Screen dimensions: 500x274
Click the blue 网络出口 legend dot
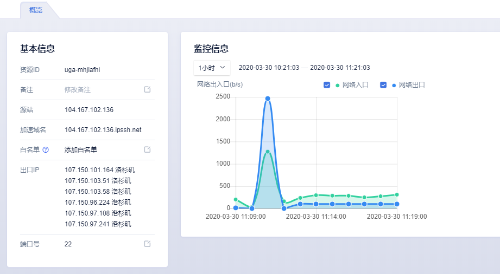click(394, 86)
